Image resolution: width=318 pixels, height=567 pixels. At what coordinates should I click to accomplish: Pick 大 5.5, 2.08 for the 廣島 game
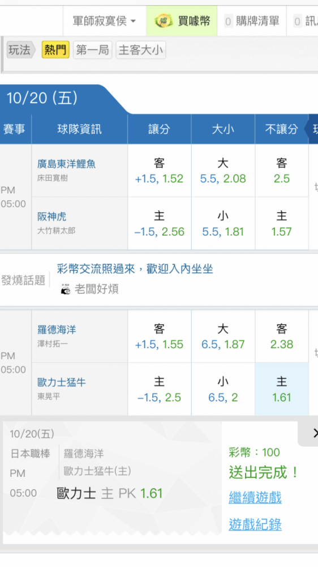point(223,171)
